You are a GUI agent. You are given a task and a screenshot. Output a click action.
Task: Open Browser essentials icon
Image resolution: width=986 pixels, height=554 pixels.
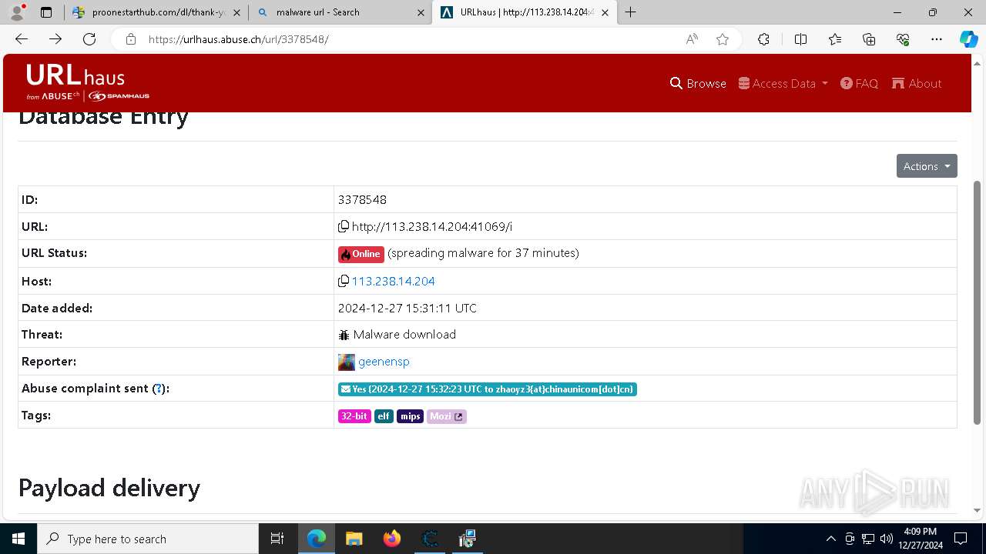903,39
